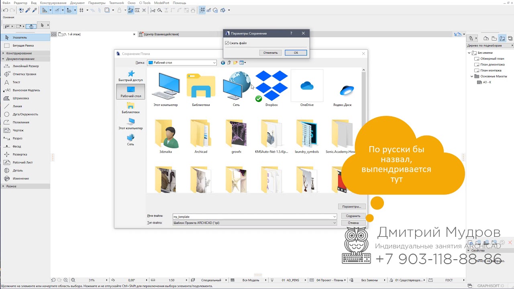Collapse the Документирование toolbox group
Screen dimensions: 514x289
[x=25, y=59]
